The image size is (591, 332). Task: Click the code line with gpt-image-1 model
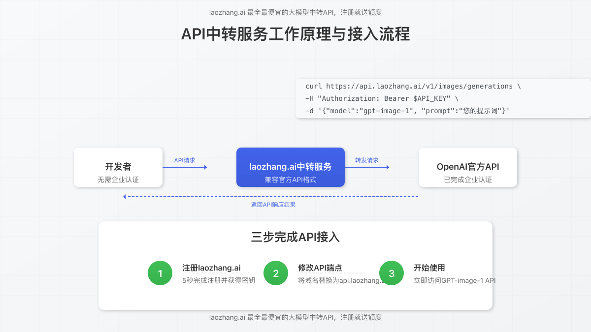(407, 111)
